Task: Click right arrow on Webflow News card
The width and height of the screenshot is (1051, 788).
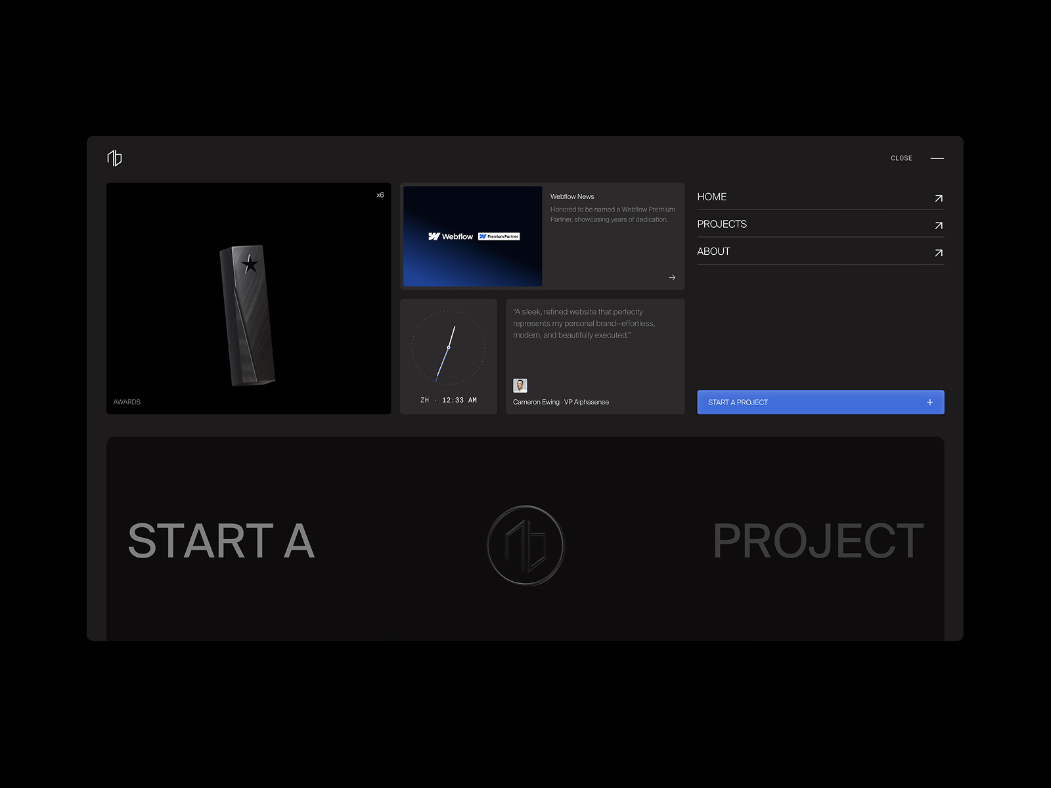Action: click(x=671, y=278)
